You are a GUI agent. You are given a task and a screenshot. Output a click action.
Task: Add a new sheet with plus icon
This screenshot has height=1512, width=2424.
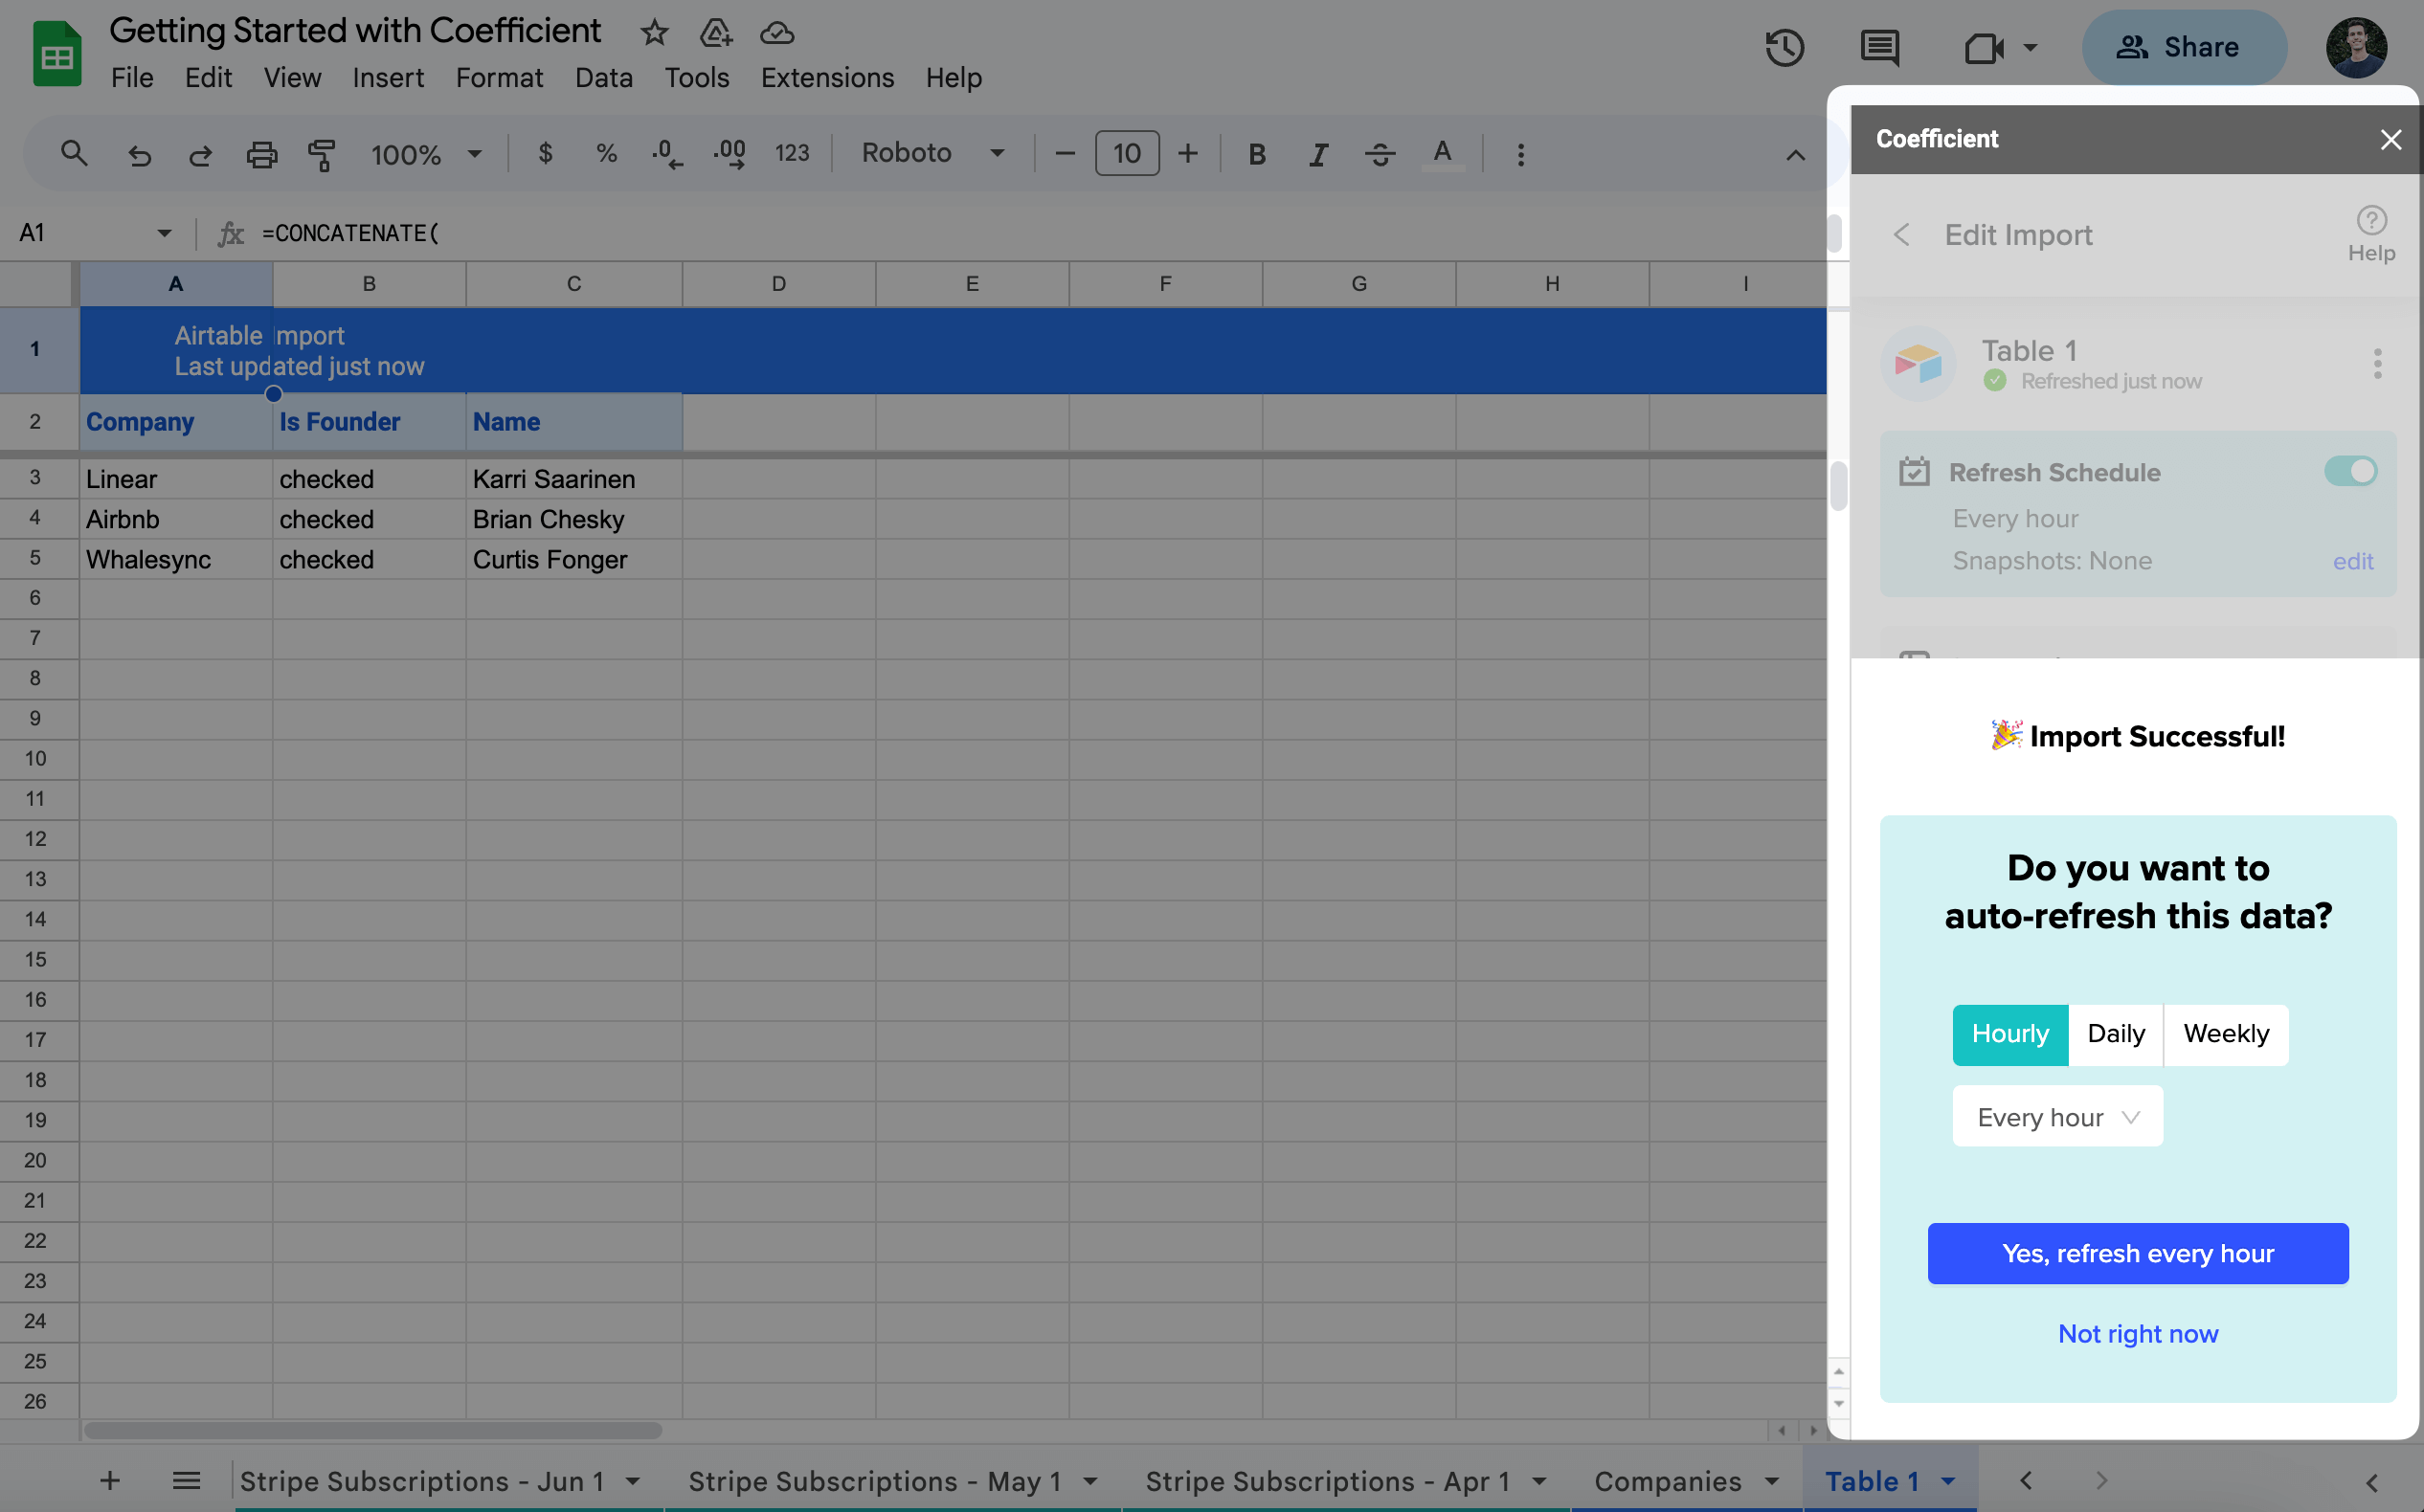click(x=110, y=1480)
